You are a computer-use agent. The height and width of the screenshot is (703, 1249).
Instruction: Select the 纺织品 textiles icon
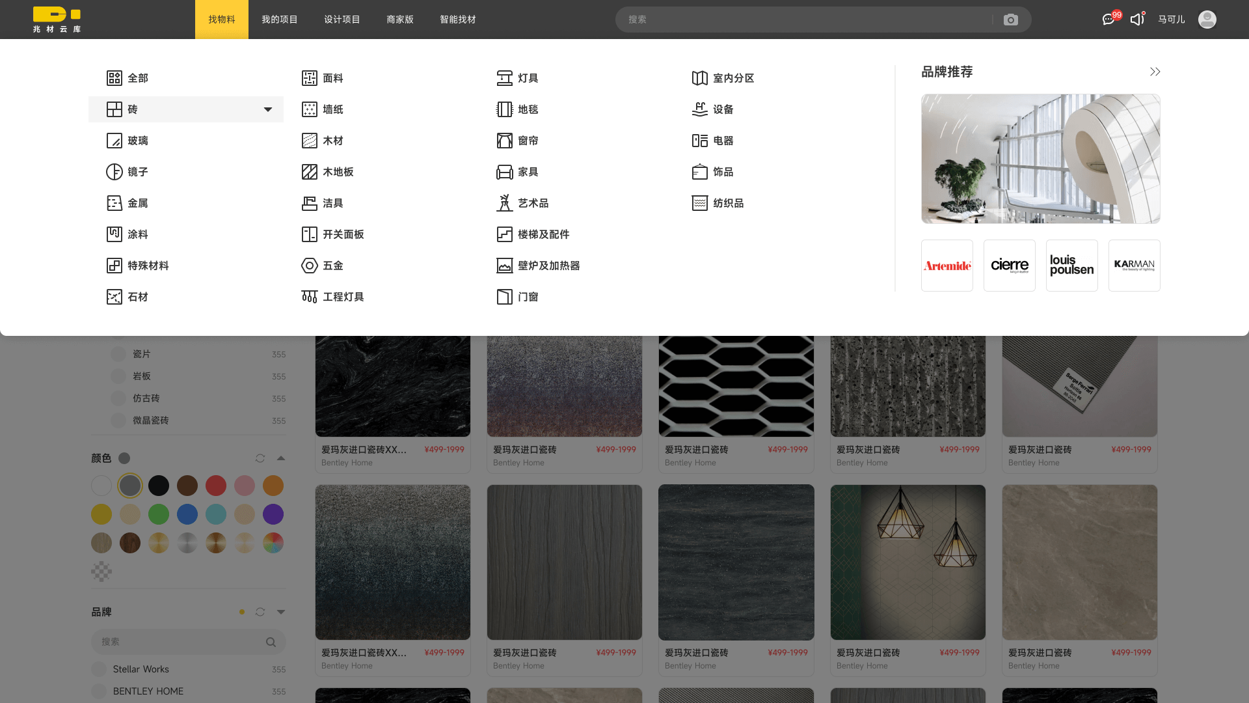(700, 203)
